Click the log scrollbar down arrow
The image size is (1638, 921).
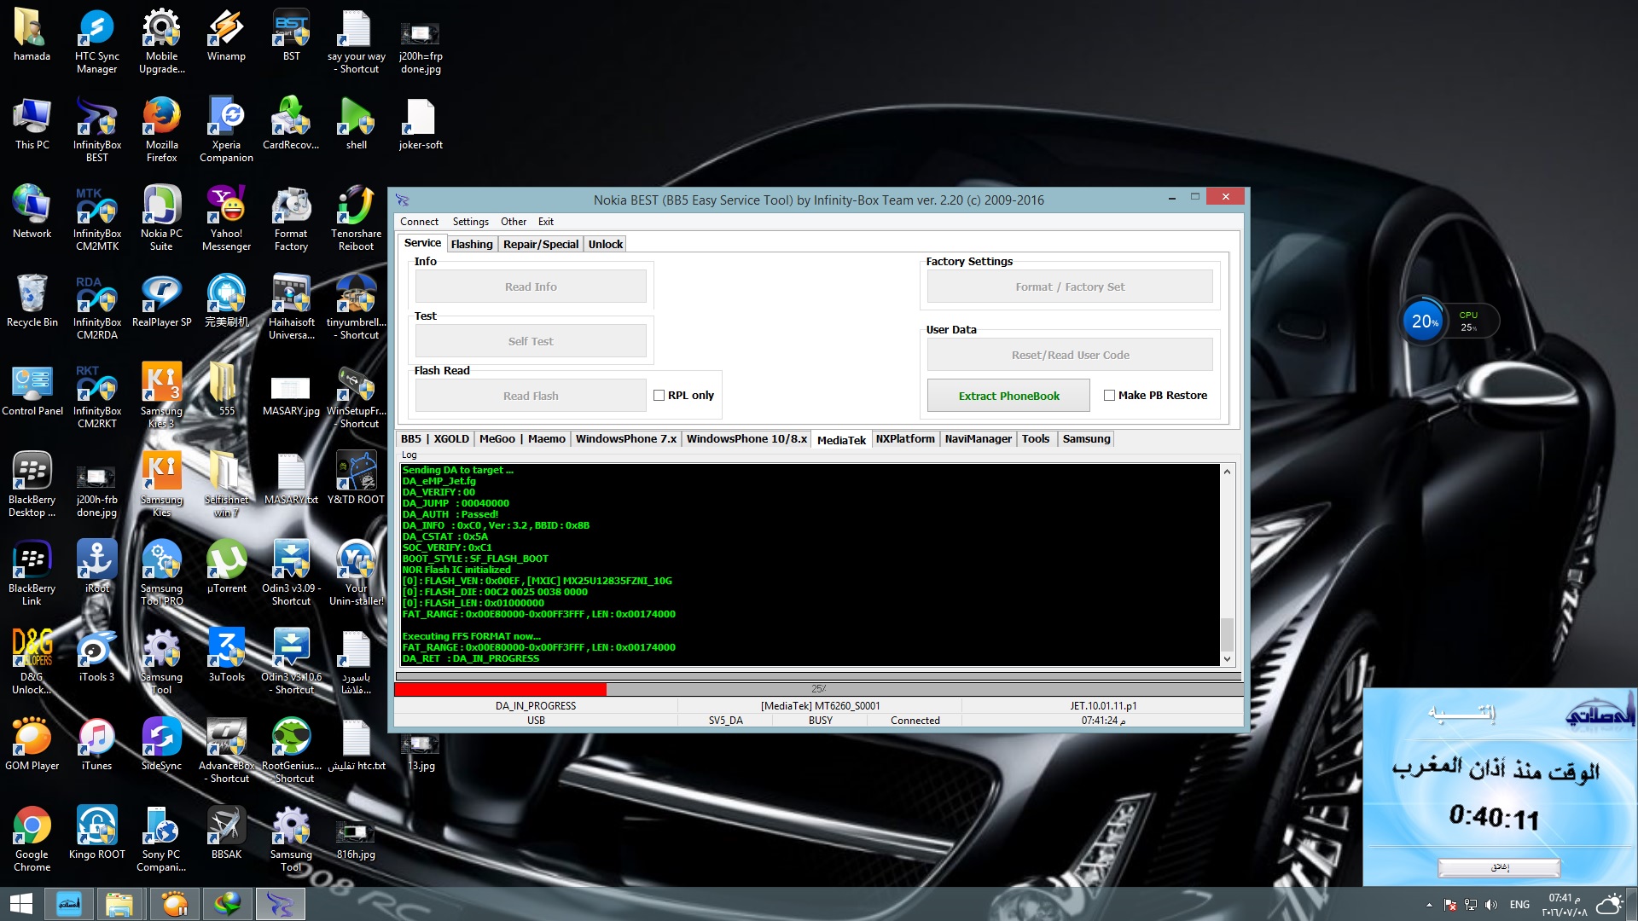coord(1227,658)
